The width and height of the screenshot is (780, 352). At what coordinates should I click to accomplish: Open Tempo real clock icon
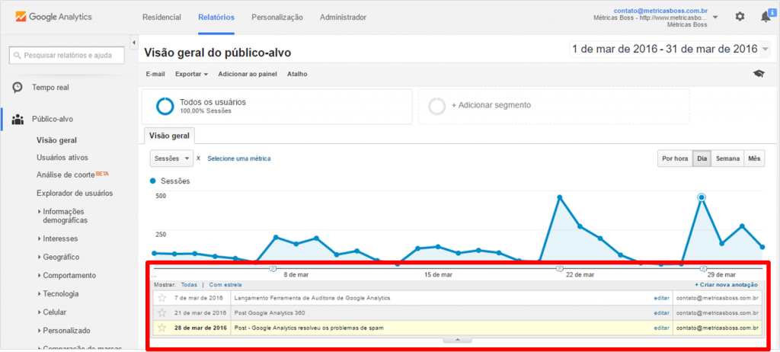(x=18, y=88)
